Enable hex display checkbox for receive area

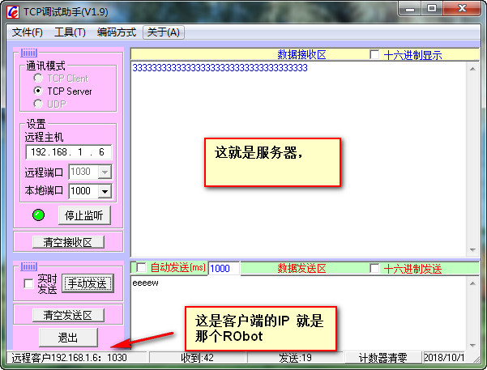click(374, 55)
